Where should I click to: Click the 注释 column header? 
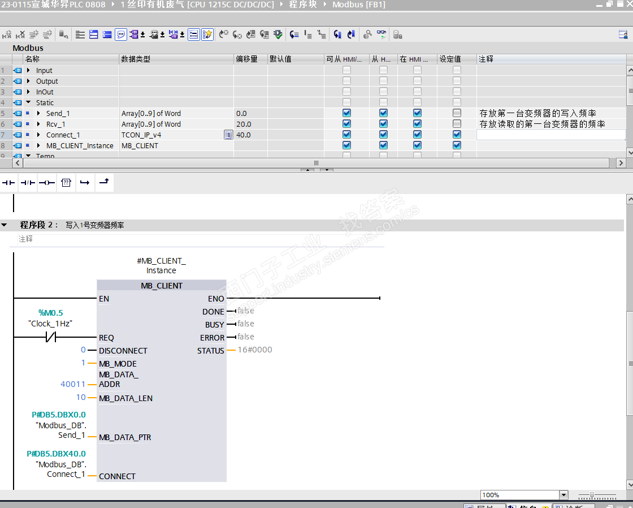pyautogui.click(x=552, y=59)
